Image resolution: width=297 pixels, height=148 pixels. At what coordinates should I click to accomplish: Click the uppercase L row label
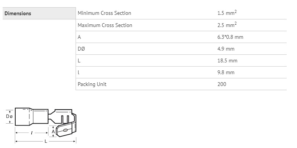(79, 60)
